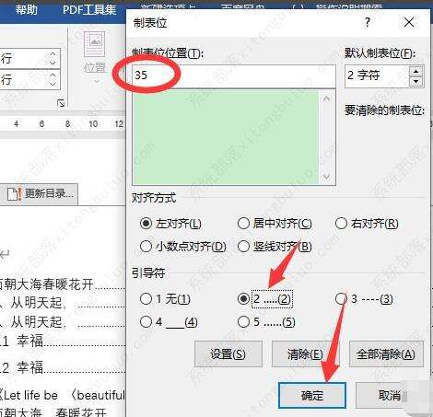Increase second spacing 行 spinner up
The image size is (433, 417).
[x=53, y=75]
